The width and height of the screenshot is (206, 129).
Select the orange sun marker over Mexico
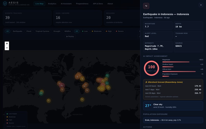pos(59,83)
